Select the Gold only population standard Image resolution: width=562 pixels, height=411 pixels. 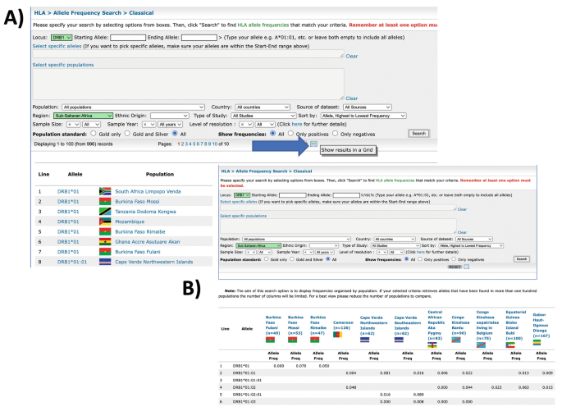[x=94, y=132]
